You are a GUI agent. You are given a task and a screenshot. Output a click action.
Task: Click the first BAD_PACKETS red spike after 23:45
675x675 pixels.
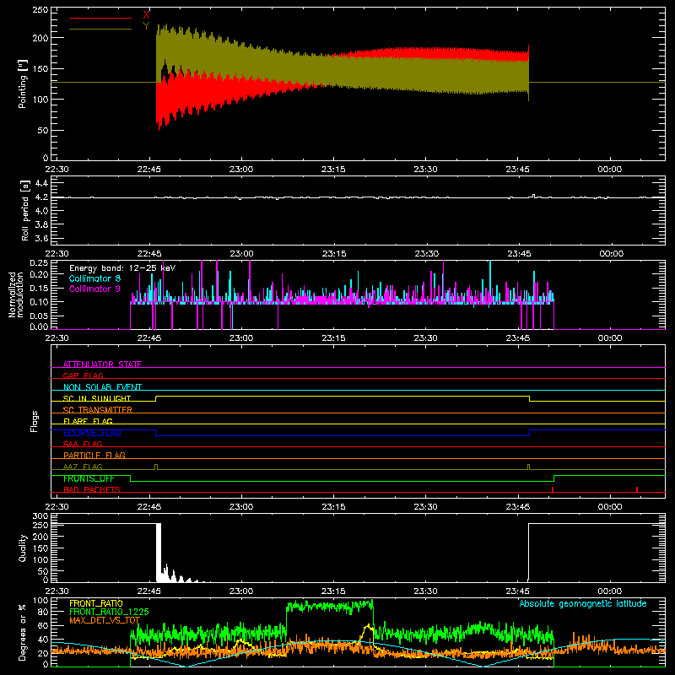tap(553, 489)
